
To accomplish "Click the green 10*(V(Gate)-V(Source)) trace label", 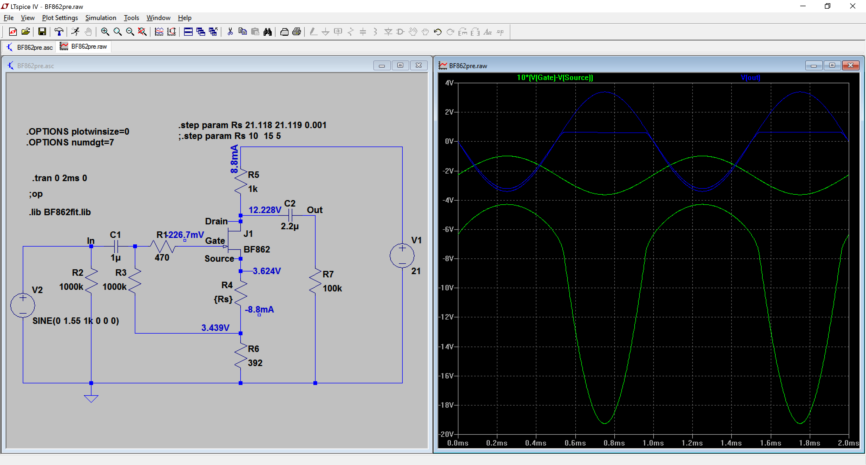I will (555, 78).
